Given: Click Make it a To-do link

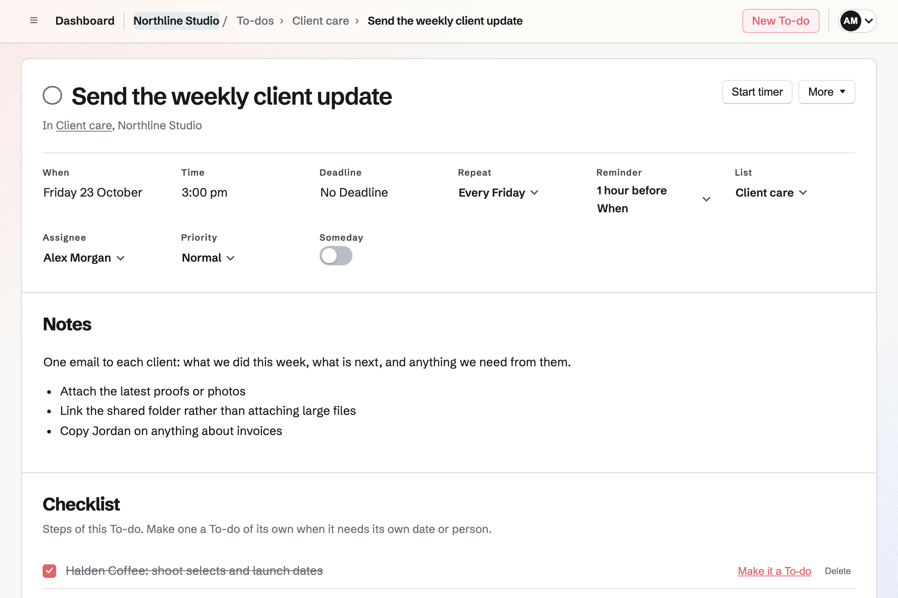Looking at the screenshot, I should 774,571.
